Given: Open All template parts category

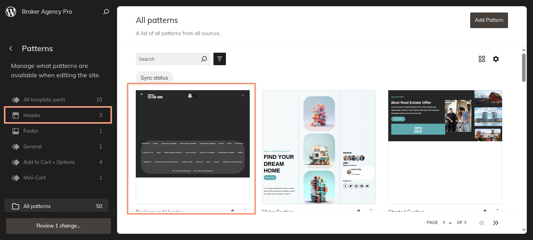Looking at the screenshot, I should click(58, 100).
